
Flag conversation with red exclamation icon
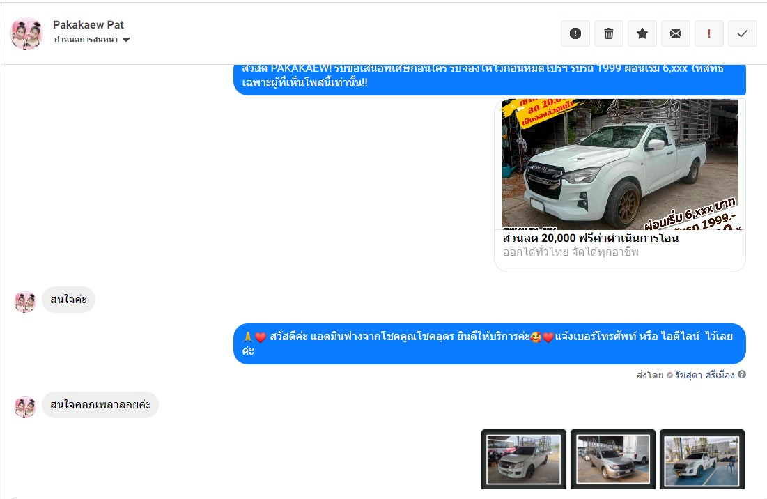pyautogui.click(x=708, y=33)
